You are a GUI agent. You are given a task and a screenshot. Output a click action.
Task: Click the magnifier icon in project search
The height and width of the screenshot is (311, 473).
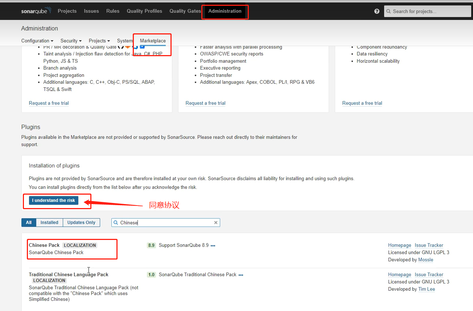click(x=388, y=11)
